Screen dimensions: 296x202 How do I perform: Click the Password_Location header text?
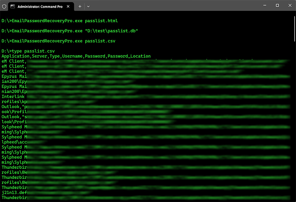pyautogui.click(x=129, y=56)
